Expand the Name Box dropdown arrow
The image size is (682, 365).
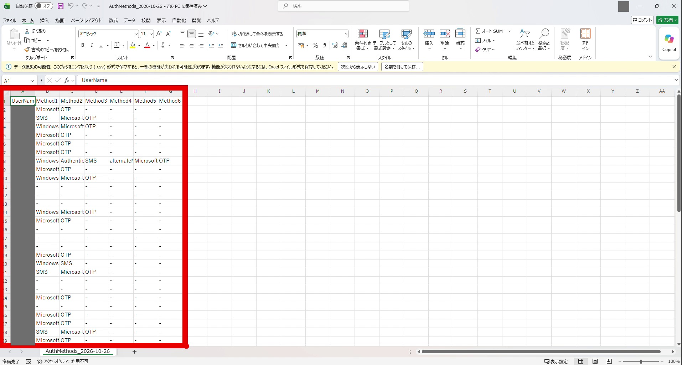(x=32, y=81)
